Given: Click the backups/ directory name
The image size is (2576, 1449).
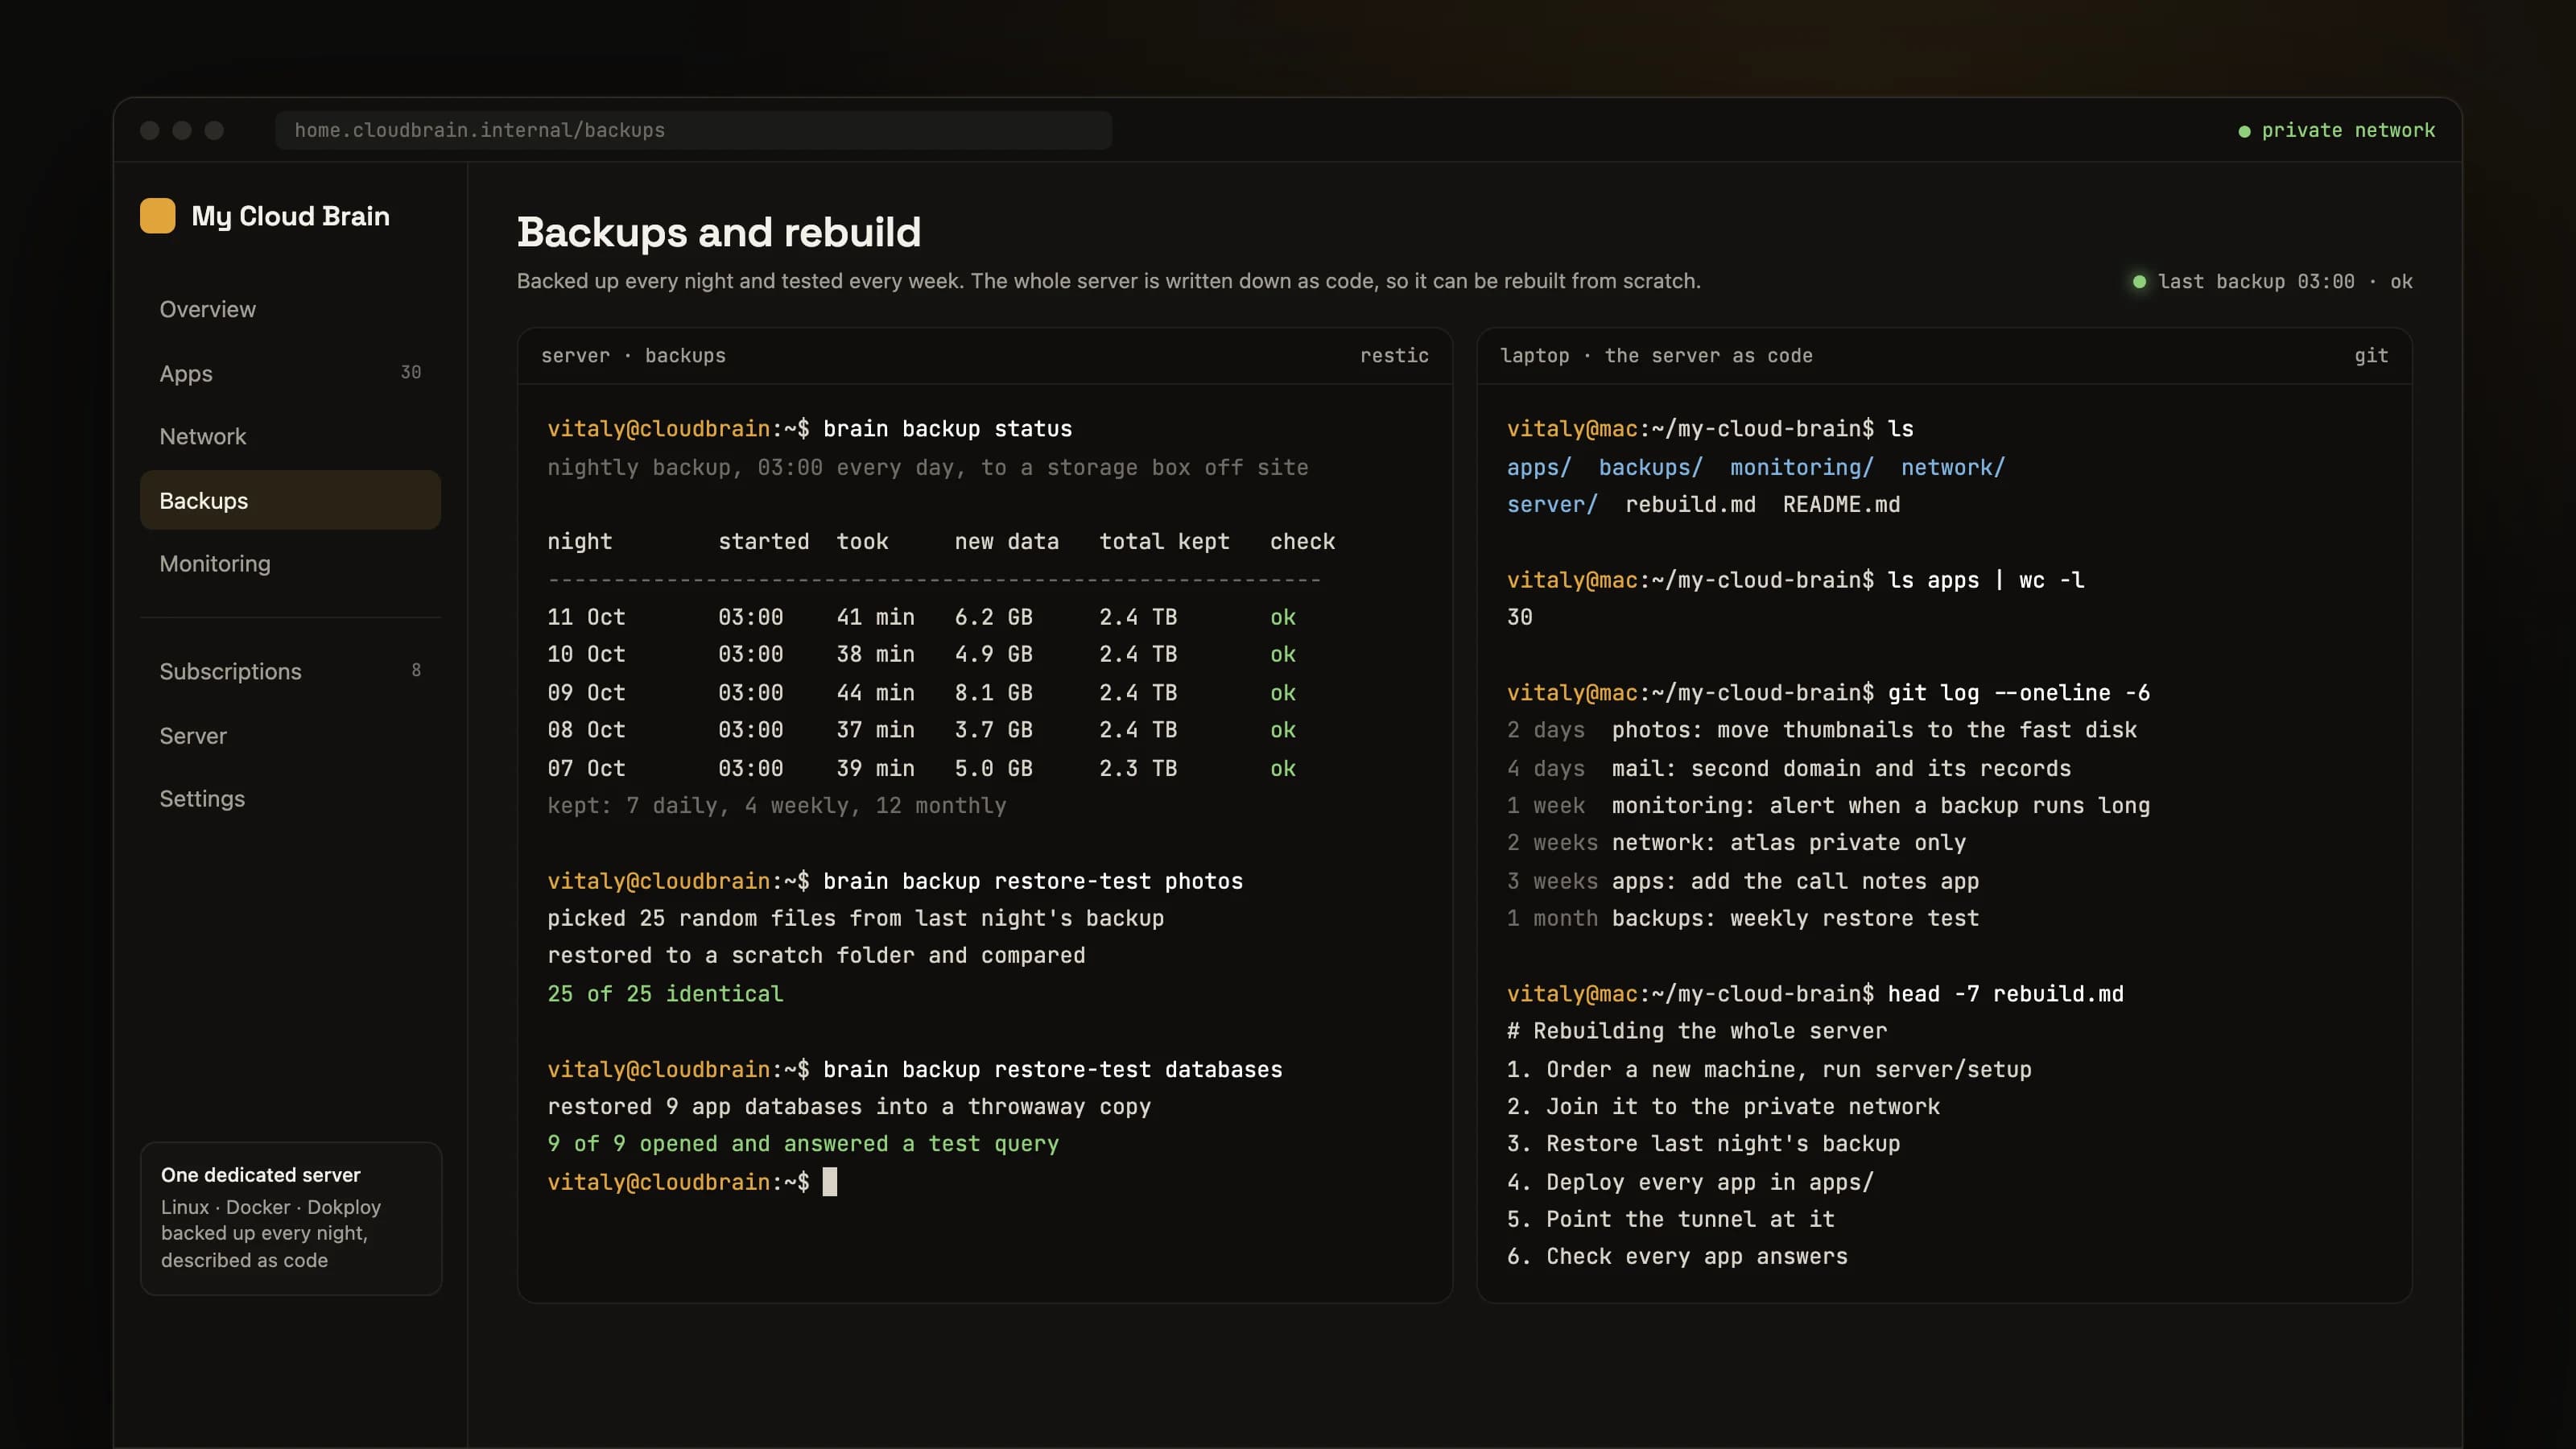Looking at the screenshot, I should click(1650, 467).
